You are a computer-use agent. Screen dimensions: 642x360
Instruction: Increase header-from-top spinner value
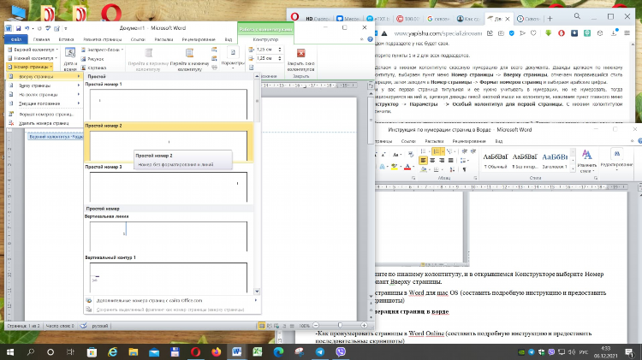click(x=280, y=48)
